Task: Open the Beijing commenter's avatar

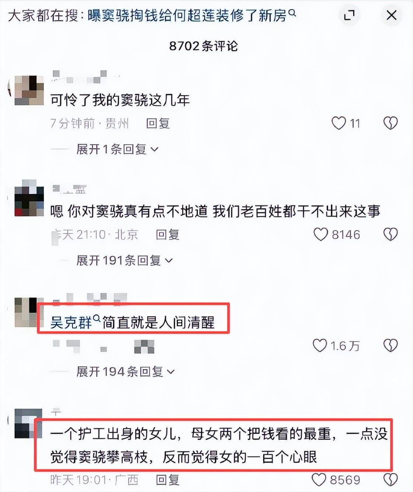Action: [x=29, y=201]
